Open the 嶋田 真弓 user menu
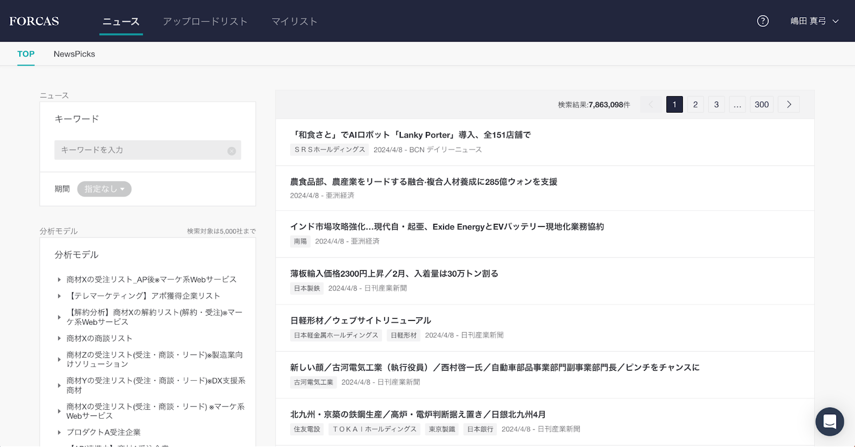Screen dimensions: 855x447 click(814, 21)
